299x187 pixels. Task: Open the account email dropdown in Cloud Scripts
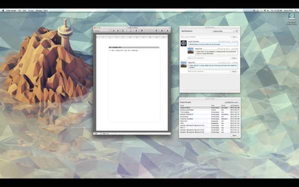tap(232, 102)
